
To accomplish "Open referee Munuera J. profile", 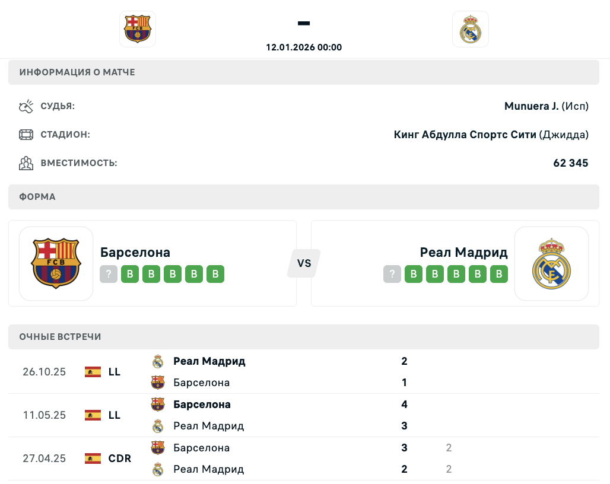I will tap(531, 106).
